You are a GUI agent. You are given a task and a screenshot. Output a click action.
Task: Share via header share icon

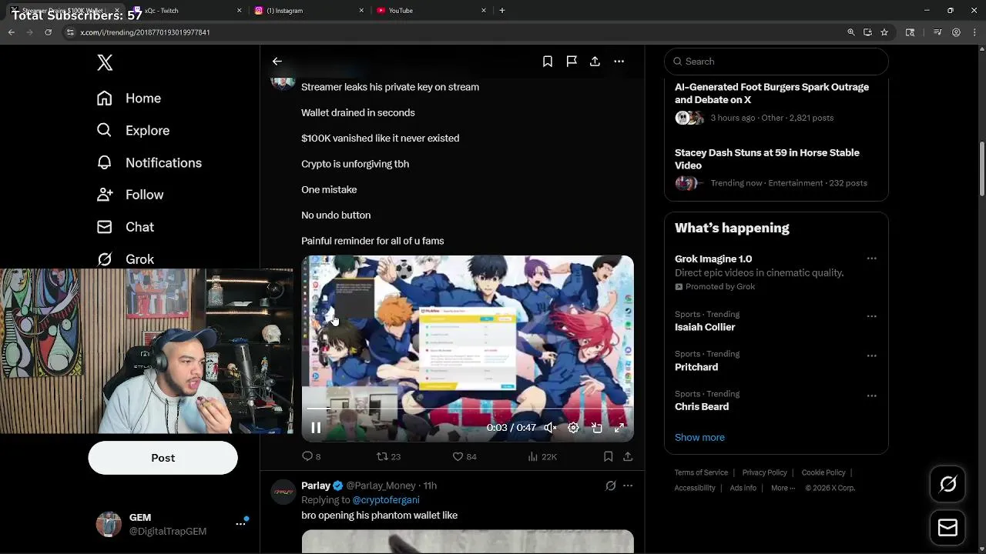[595, 62]
